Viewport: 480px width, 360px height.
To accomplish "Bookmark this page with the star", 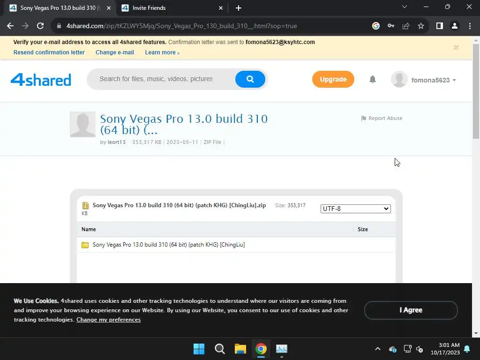I will tap(421, 26).
